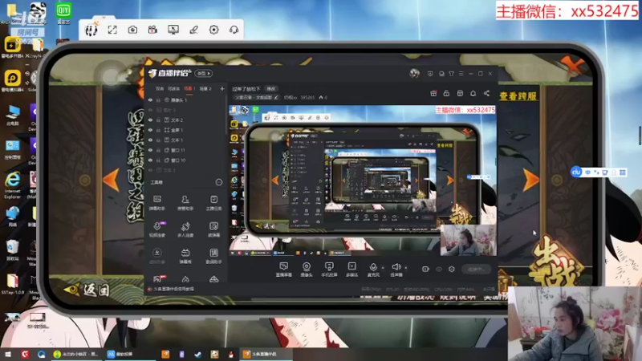
Task: Click the lock icon above preview
Action: coord(446,93)
